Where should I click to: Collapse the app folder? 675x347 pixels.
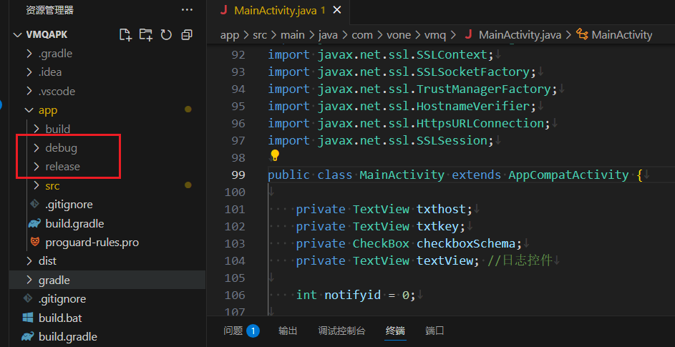[47, 110]
